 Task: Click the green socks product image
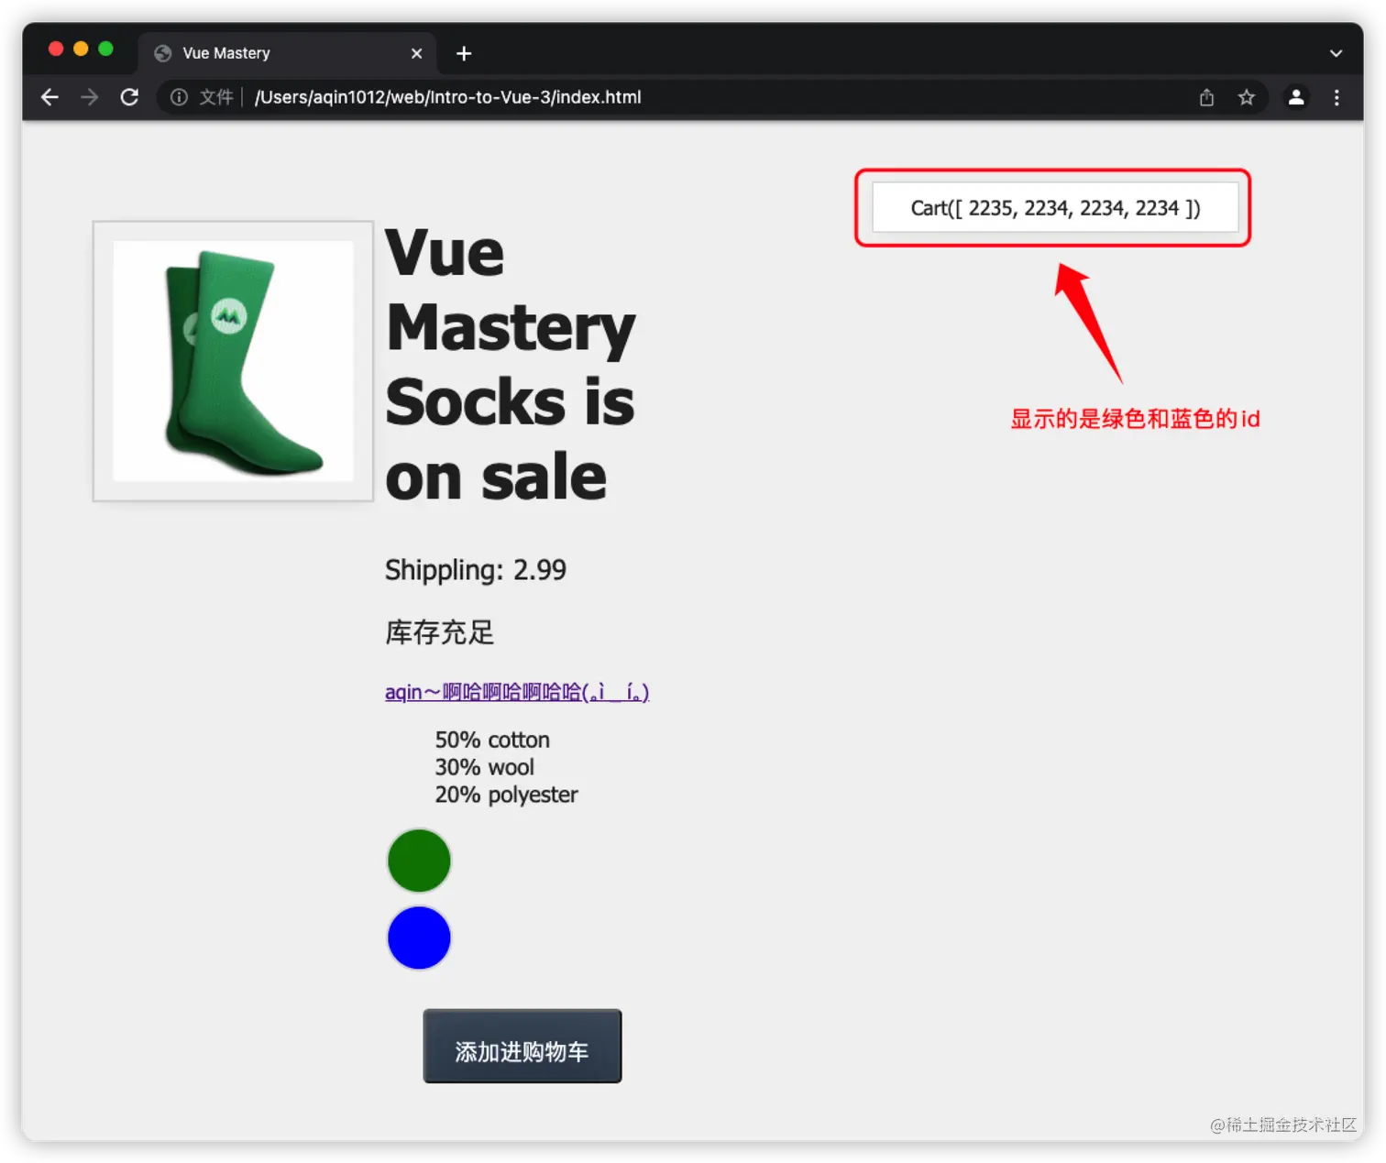(233, 361)
